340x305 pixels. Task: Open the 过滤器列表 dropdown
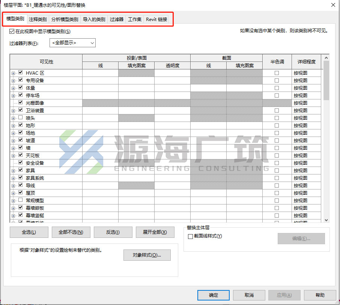pyautogui.click(x=73, y=43)
